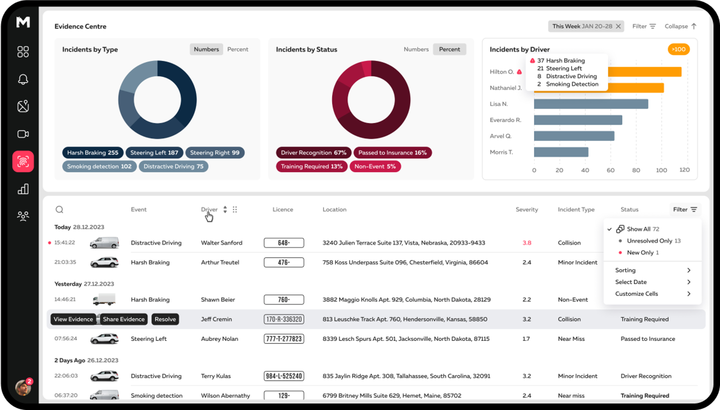Image resolution: width=720 pixels, height=410 pixels.
Task: Open the drivers team icon in sidebar
Action: [23, 216]
